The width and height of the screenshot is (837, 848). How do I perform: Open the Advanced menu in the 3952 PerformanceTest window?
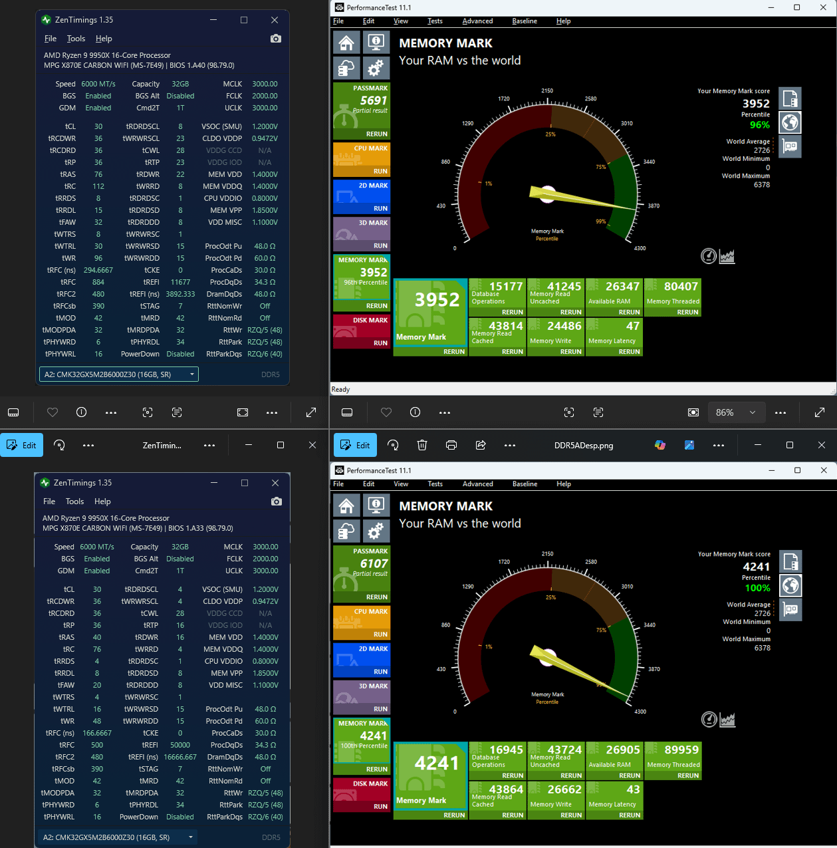(x=477, y=21)
